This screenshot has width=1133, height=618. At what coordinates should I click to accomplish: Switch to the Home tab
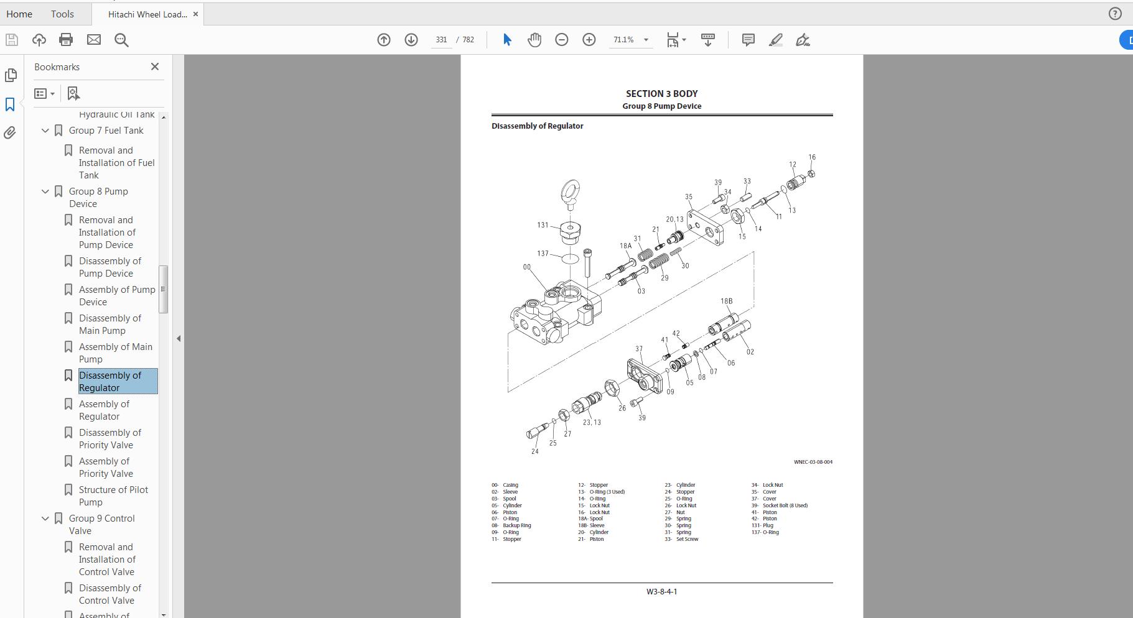point(19,14)
